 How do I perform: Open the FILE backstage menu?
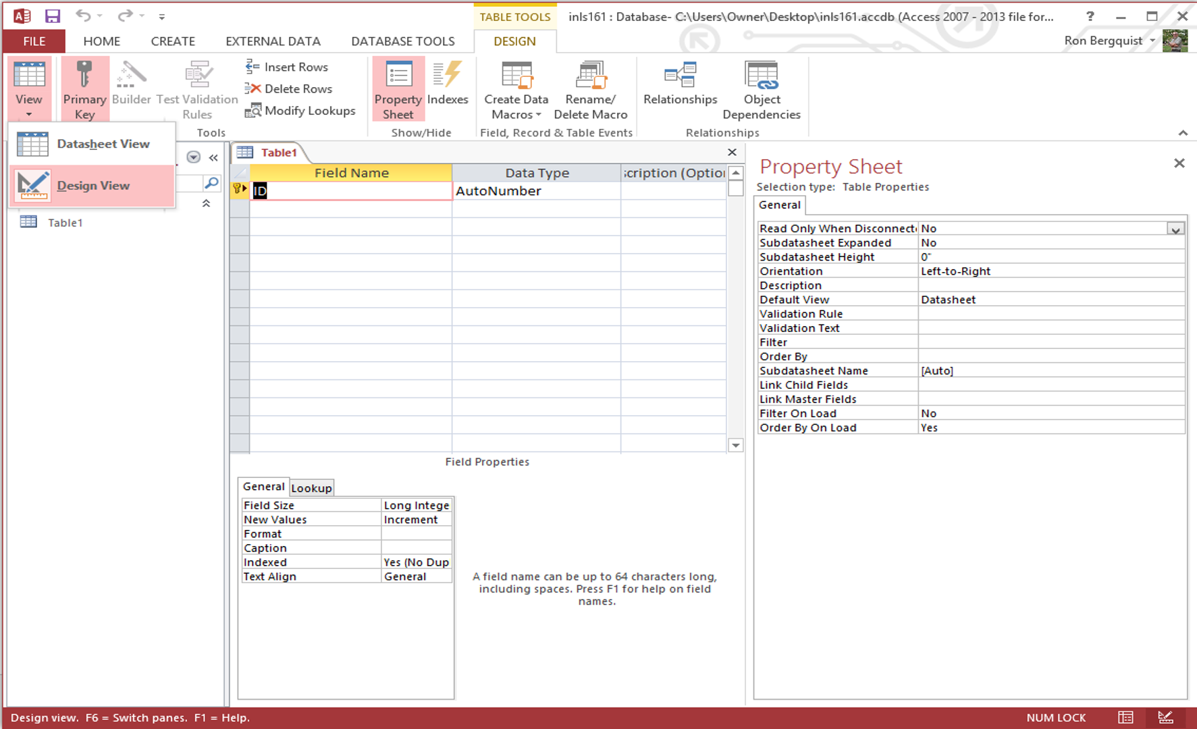click(x=34, y=41)
